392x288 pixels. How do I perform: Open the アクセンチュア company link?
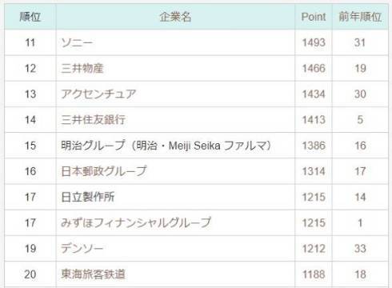click(98, 94)
